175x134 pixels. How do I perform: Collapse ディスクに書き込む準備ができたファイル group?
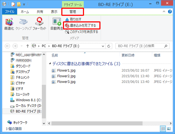tap(50, 63)
